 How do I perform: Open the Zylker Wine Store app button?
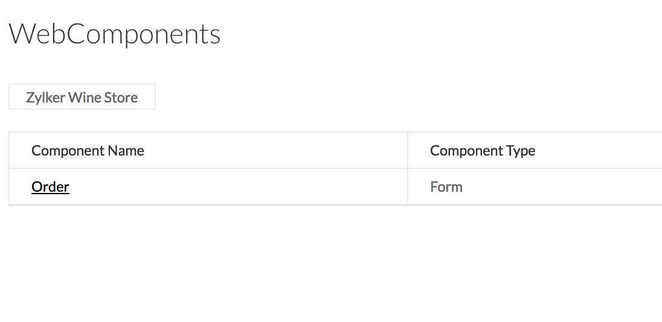point(82,97)
